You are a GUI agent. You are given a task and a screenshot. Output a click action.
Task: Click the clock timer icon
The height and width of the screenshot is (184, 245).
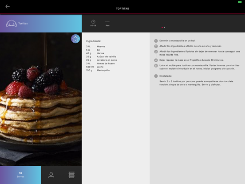click(x=93, y=22)
